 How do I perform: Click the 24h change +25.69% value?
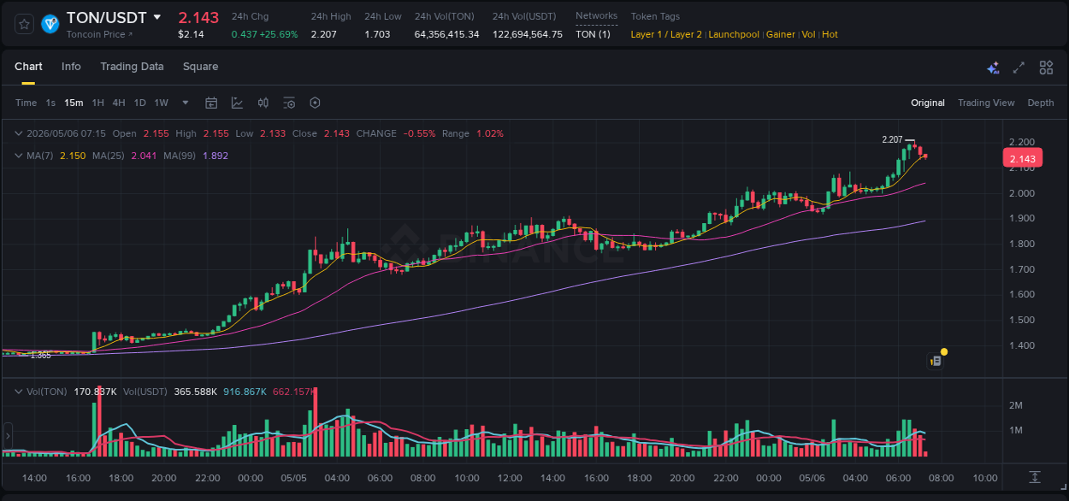(x=280, y=34)
